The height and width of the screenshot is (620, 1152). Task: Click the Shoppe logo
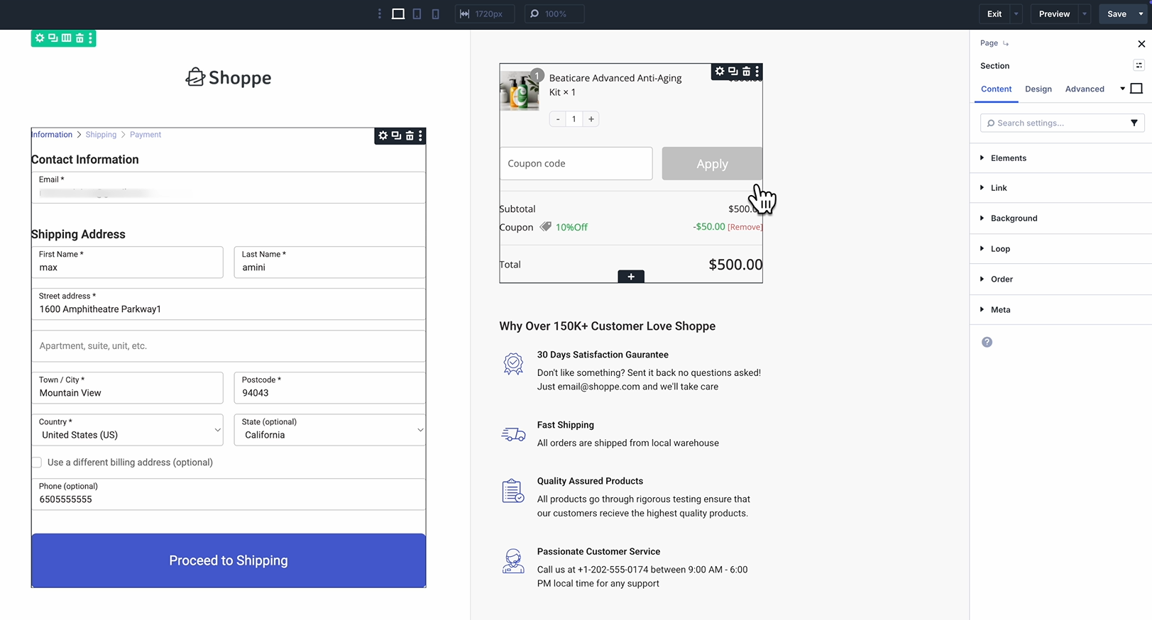229,77
